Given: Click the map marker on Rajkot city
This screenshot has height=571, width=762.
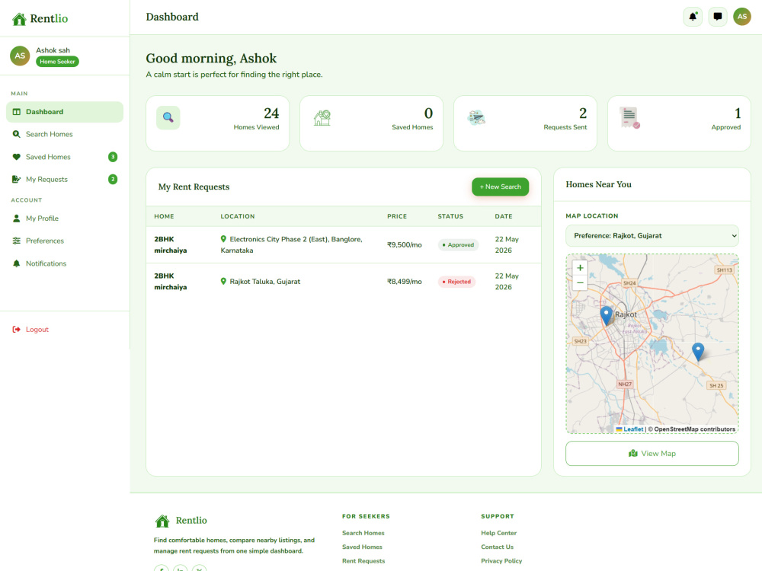Looking at the screenshot, I should point(606,316).
